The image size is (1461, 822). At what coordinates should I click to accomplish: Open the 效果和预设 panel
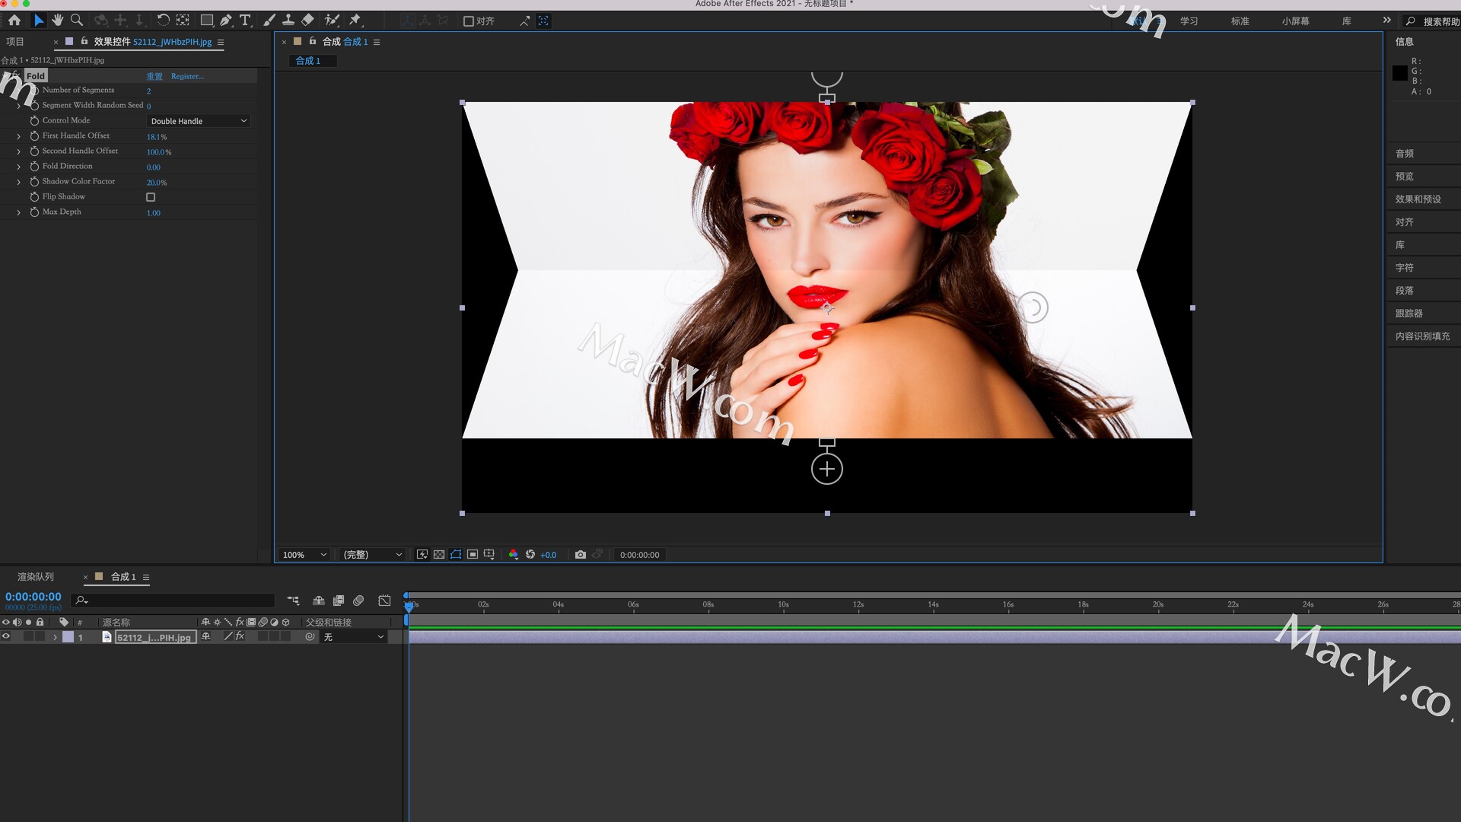click(1418, 199)
